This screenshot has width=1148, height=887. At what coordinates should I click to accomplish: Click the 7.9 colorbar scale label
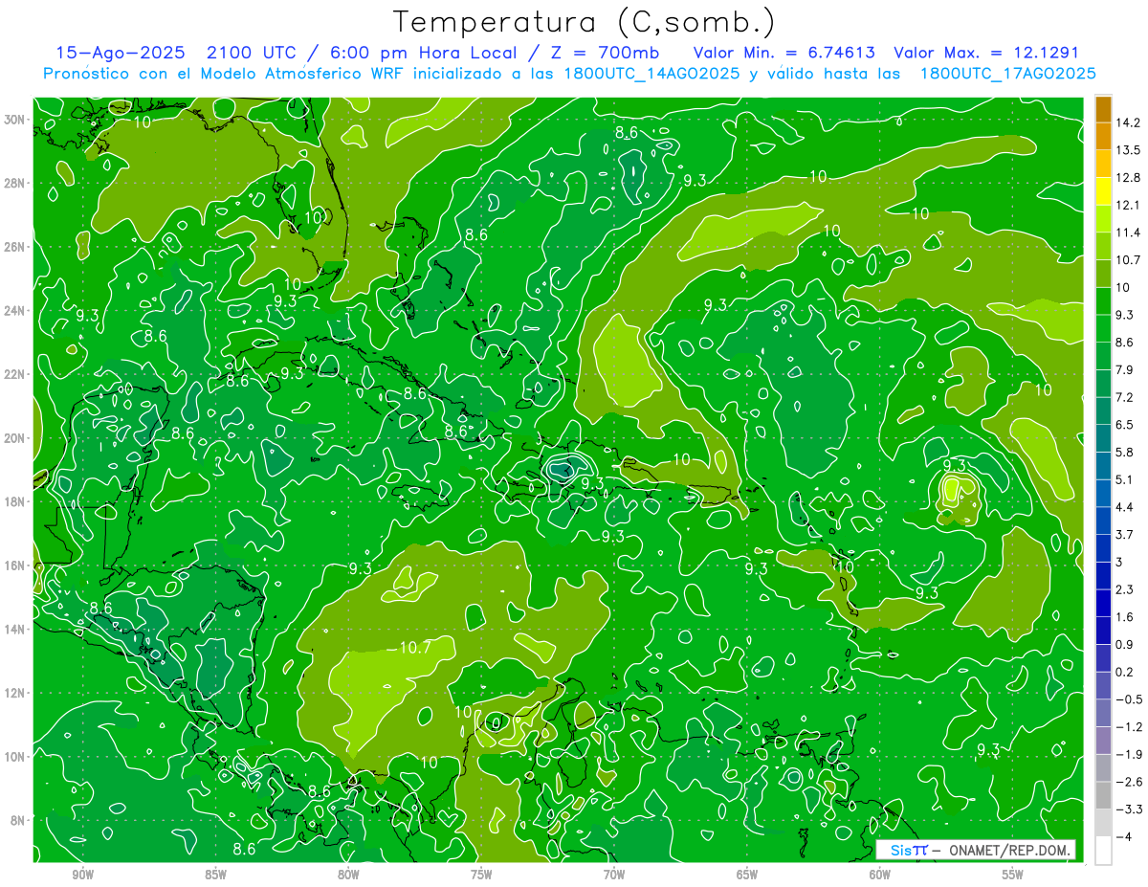1125,370
